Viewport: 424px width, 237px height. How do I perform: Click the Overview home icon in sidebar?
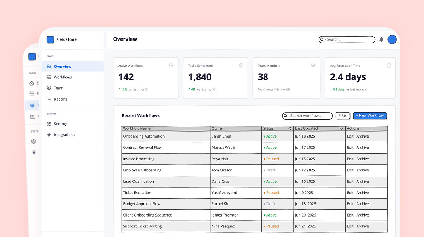coord(49,66)
